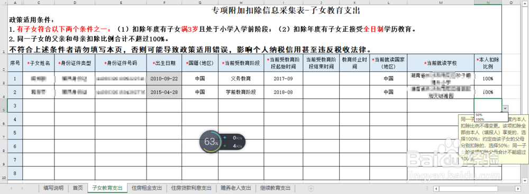Open the 住房租金支出 sheet tab

tap(147, 188)
